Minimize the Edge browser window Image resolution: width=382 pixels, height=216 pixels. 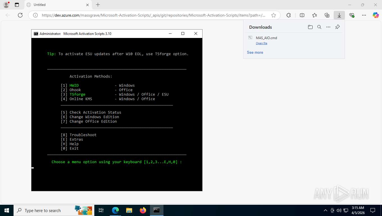click(x=350, y=5)
